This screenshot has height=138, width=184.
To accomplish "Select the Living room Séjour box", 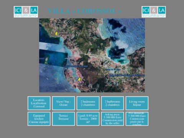I will [x=137, y=103].
